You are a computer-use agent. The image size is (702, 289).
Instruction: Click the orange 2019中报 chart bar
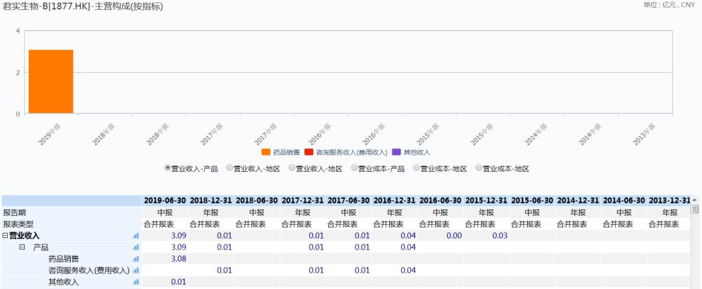[x=51, y=82]
